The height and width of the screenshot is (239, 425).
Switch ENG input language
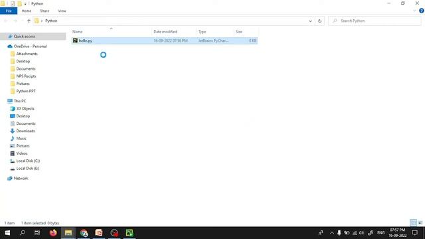click(381, 233)
